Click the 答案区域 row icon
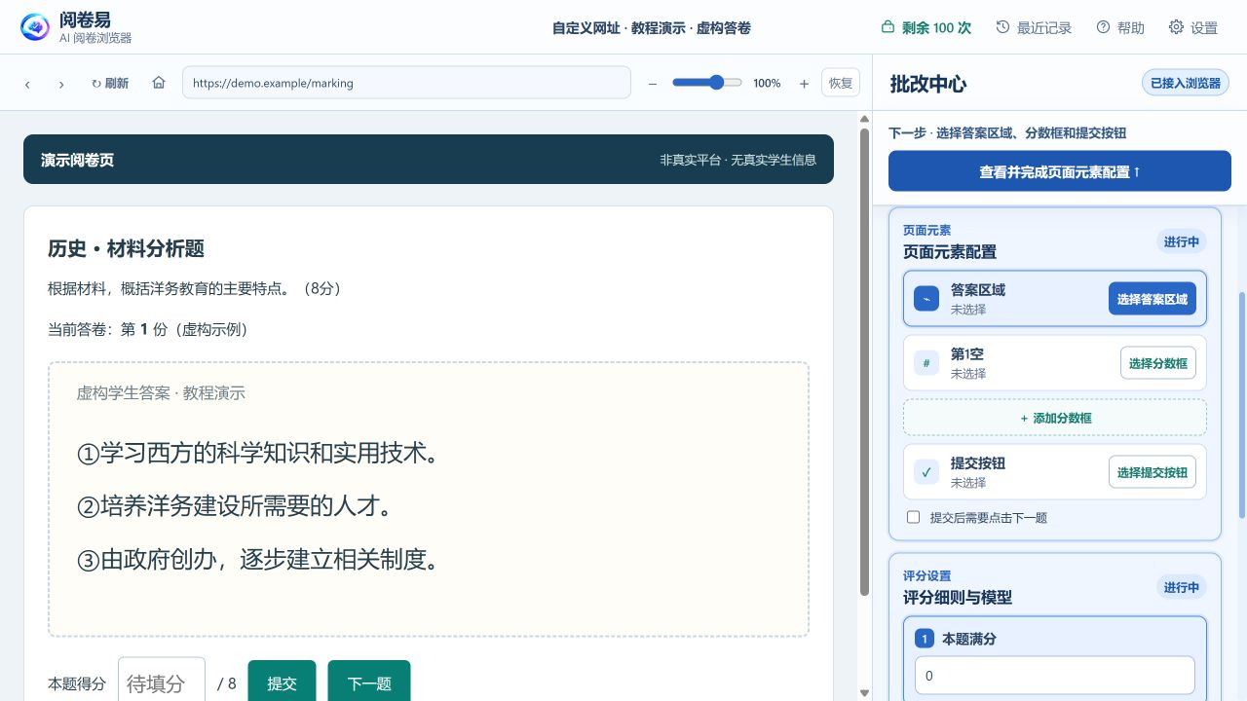The height and width of the screenshot is (701, 1247). click(x=926, y=299)
